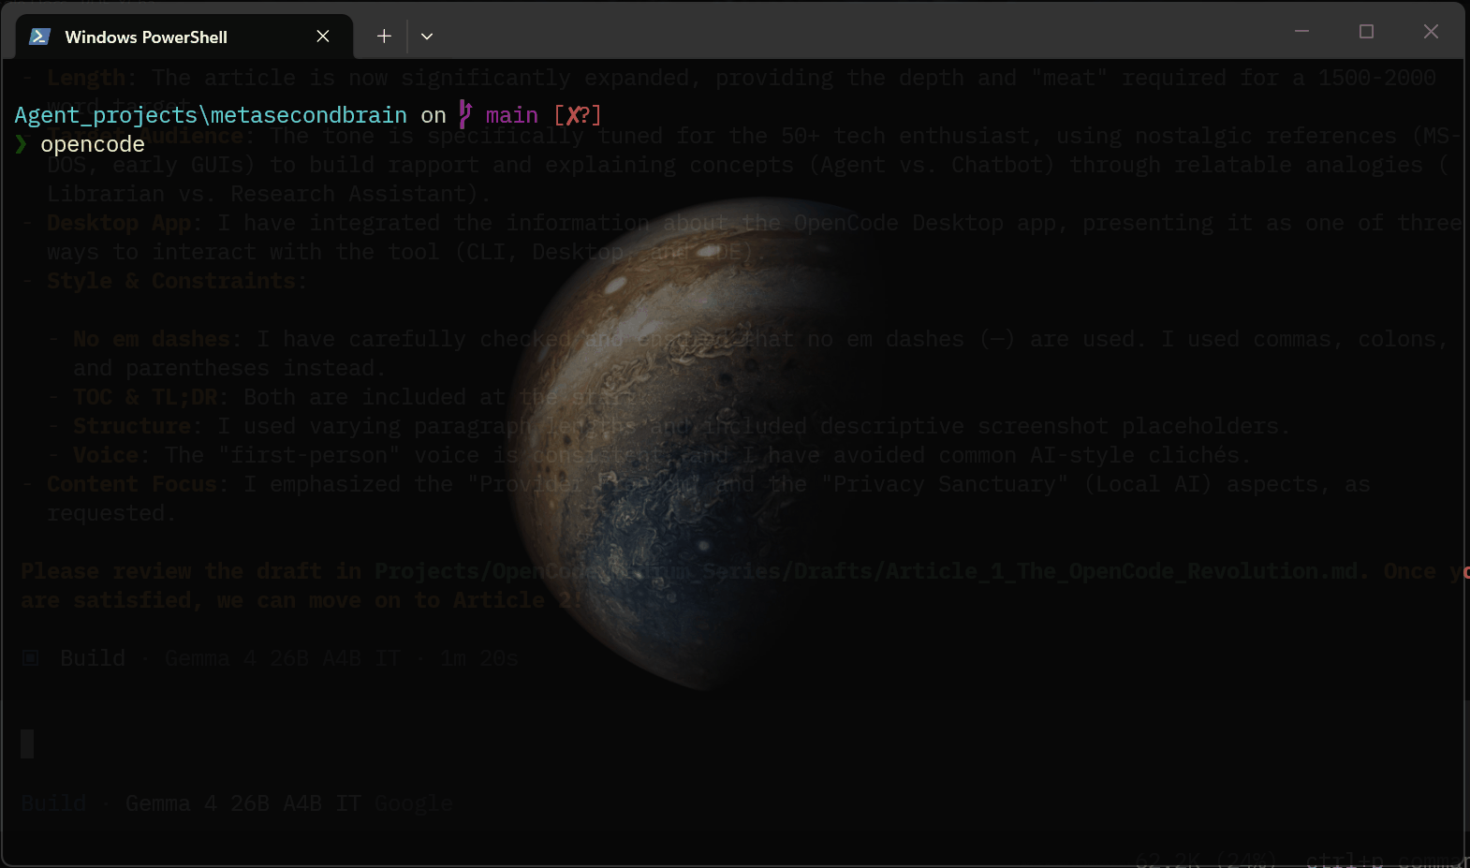Expand the new tab profile dropdown

pos(427,37)
